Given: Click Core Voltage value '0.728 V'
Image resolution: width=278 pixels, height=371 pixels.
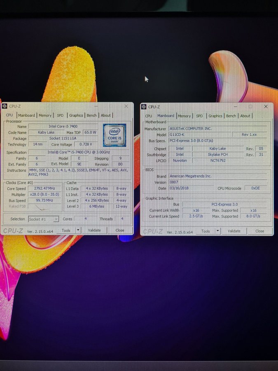Looking at the screenshot, I should coord(86,144).
